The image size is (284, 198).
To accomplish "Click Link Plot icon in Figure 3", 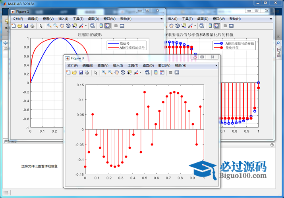I will (x=147, y=72).
